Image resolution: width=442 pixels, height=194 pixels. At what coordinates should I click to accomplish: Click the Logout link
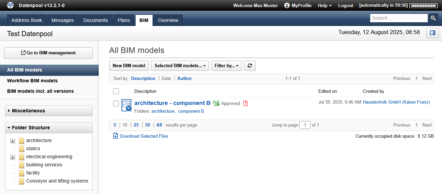click(x=346, y=5)
